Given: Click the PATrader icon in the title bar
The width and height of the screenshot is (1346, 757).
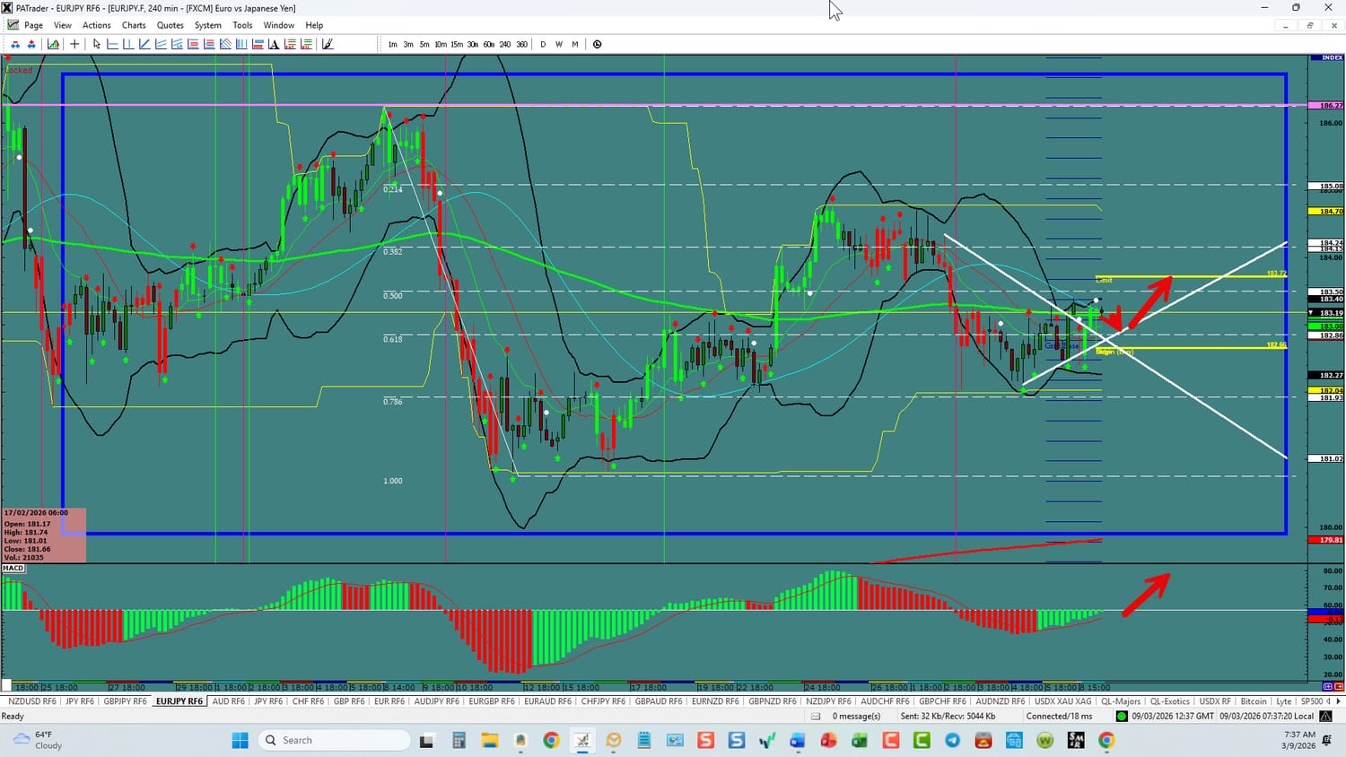Looking at the screenshot, I should click(x=7, y=8).
